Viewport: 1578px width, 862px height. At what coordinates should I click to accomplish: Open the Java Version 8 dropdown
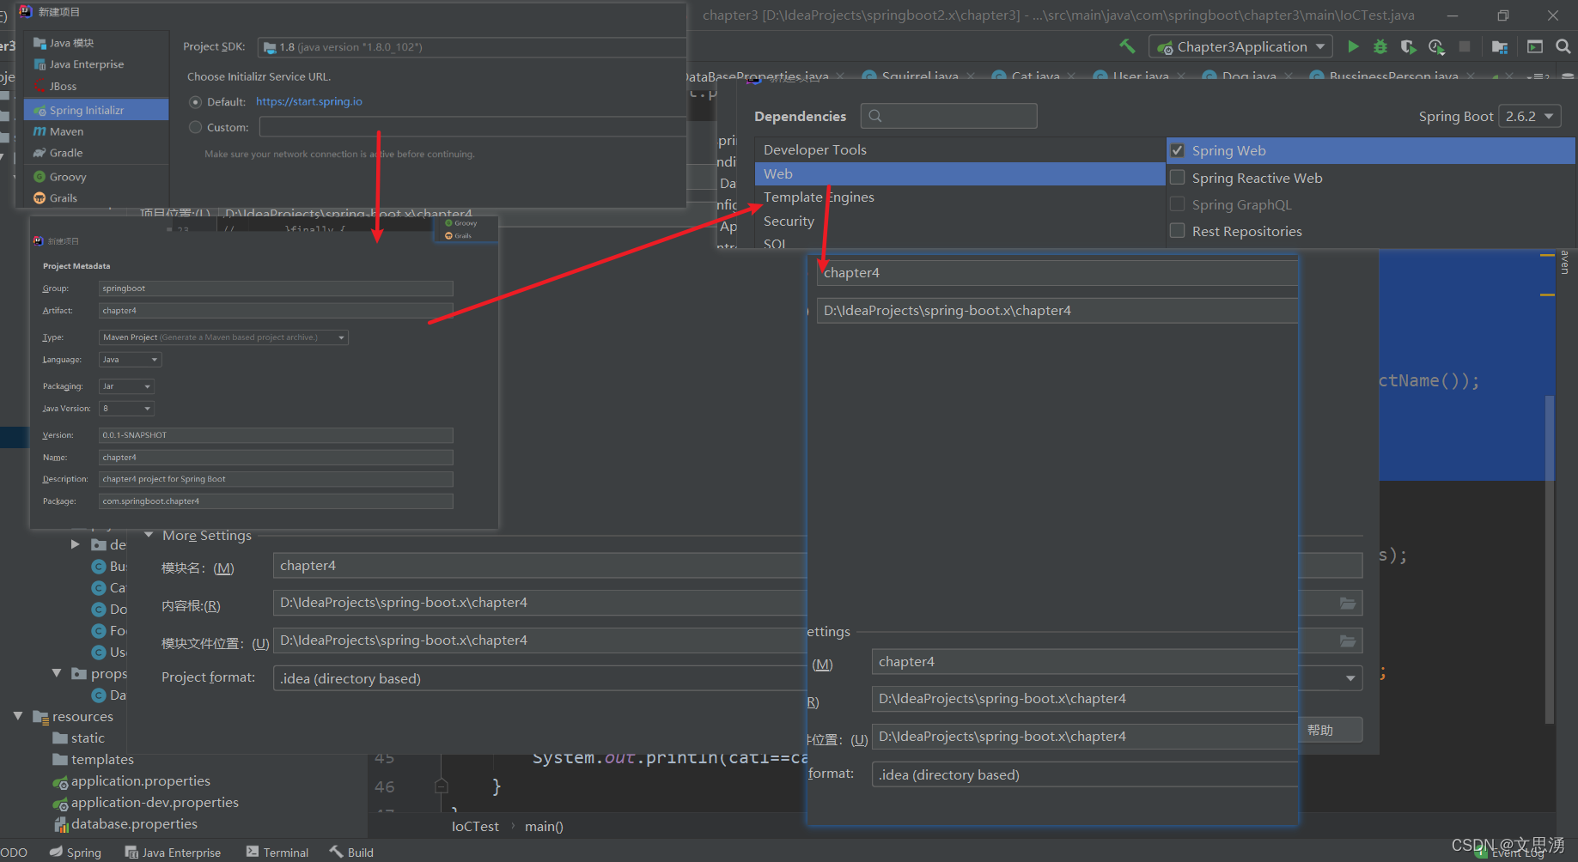126,409
